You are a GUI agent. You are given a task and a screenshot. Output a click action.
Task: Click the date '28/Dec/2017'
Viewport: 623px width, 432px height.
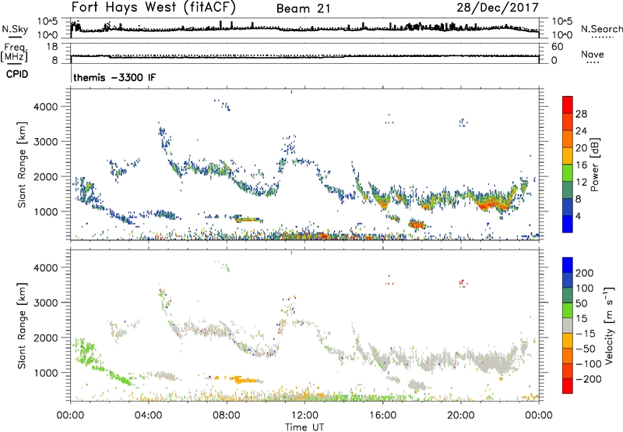pyautogui.click(x=498, y=8)
